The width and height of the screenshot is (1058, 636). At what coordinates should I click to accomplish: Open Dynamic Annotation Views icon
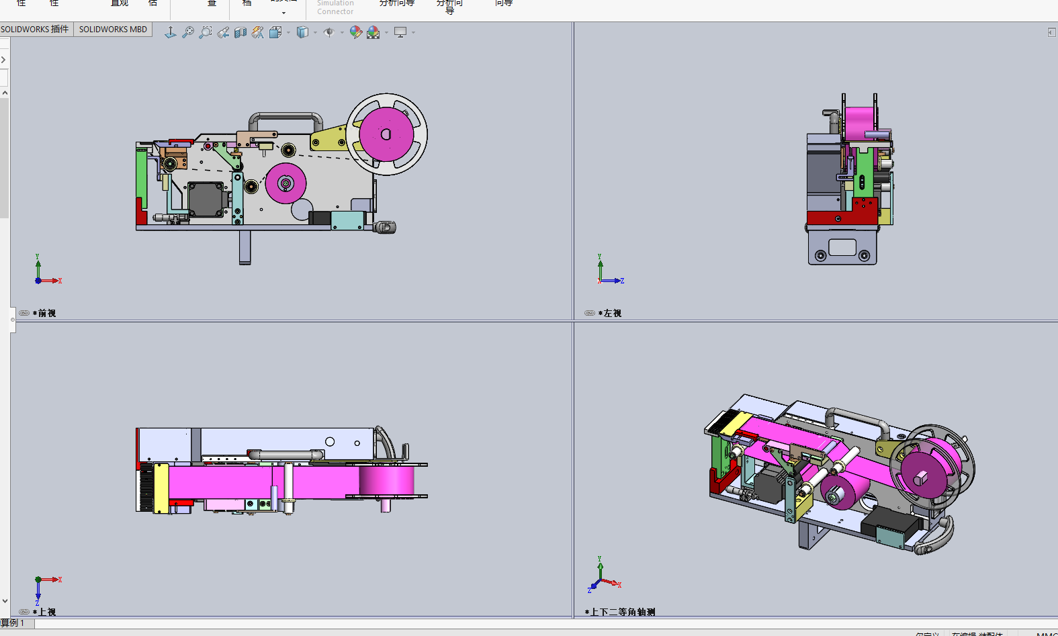coord(258,32)
